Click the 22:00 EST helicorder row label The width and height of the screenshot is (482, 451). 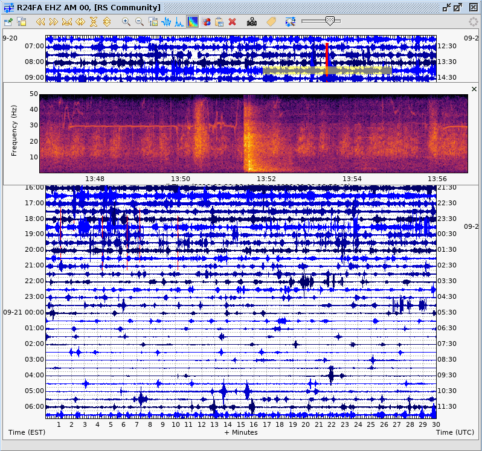[34, 281]
